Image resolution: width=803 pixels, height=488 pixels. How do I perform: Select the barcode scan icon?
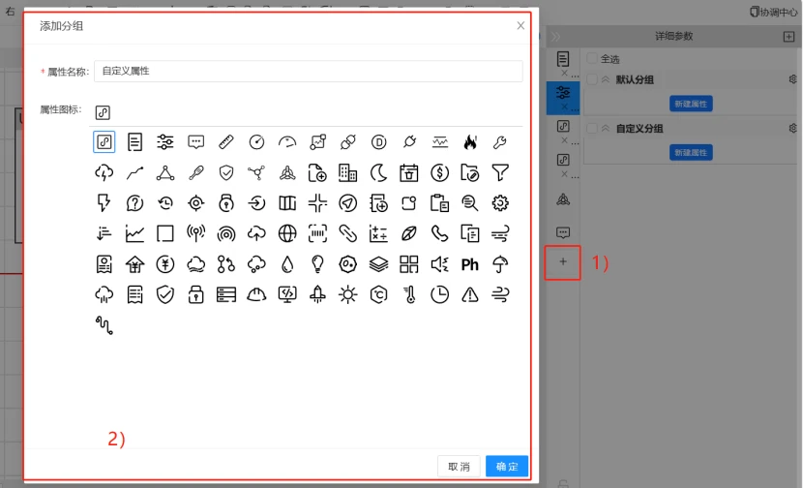317,233
